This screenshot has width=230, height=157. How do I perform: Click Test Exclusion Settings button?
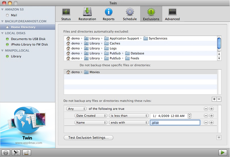(x=89, y=138)
